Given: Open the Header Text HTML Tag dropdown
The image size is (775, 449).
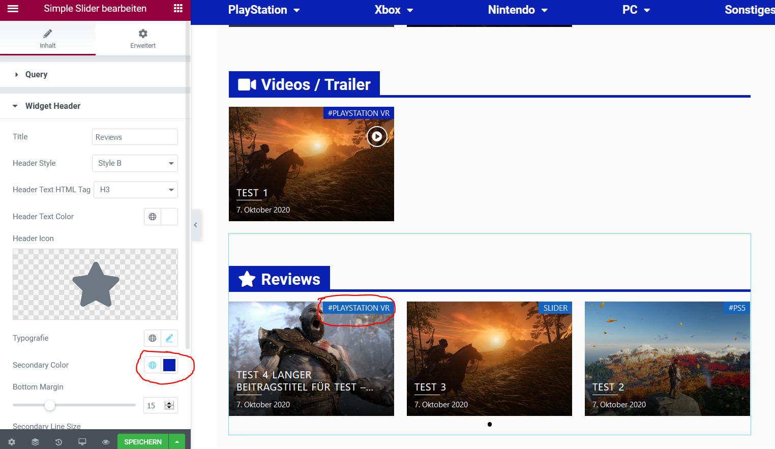Looking at the screenshot, I should pos(136,190).
